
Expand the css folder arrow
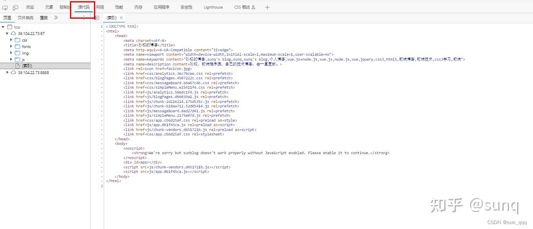pos(11,40)
